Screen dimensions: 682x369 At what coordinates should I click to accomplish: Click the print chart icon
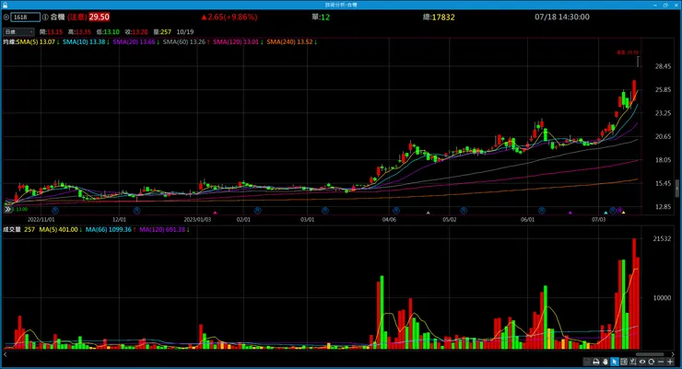[596, 362]
